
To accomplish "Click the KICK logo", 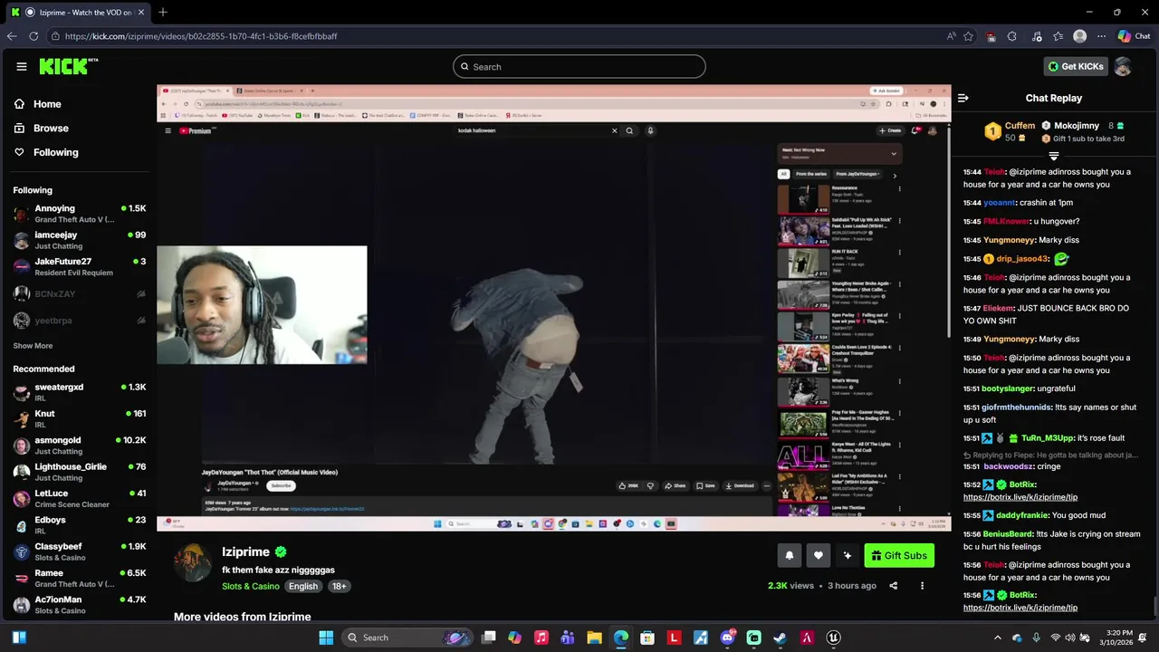I will coord(68,66).
